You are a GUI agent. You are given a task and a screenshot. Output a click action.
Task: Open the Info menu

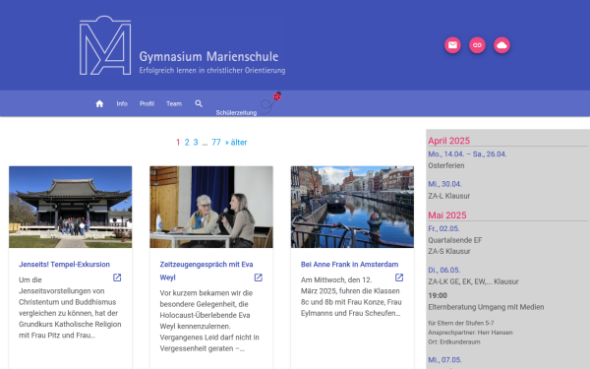click(122, 103)
